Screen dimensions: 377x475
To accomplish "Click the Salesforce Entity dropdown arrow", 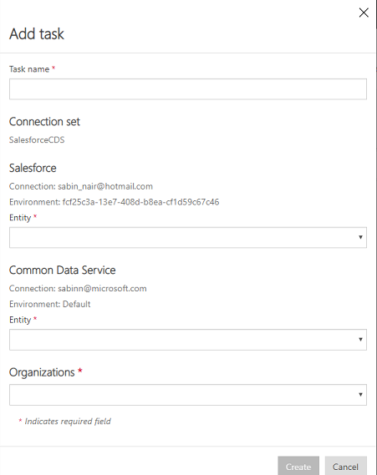I will point(360,237).
